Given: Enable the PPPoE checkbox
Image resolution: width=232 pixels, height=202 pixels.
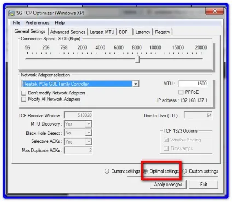Looking at the screenshot, I should point(181,92).
